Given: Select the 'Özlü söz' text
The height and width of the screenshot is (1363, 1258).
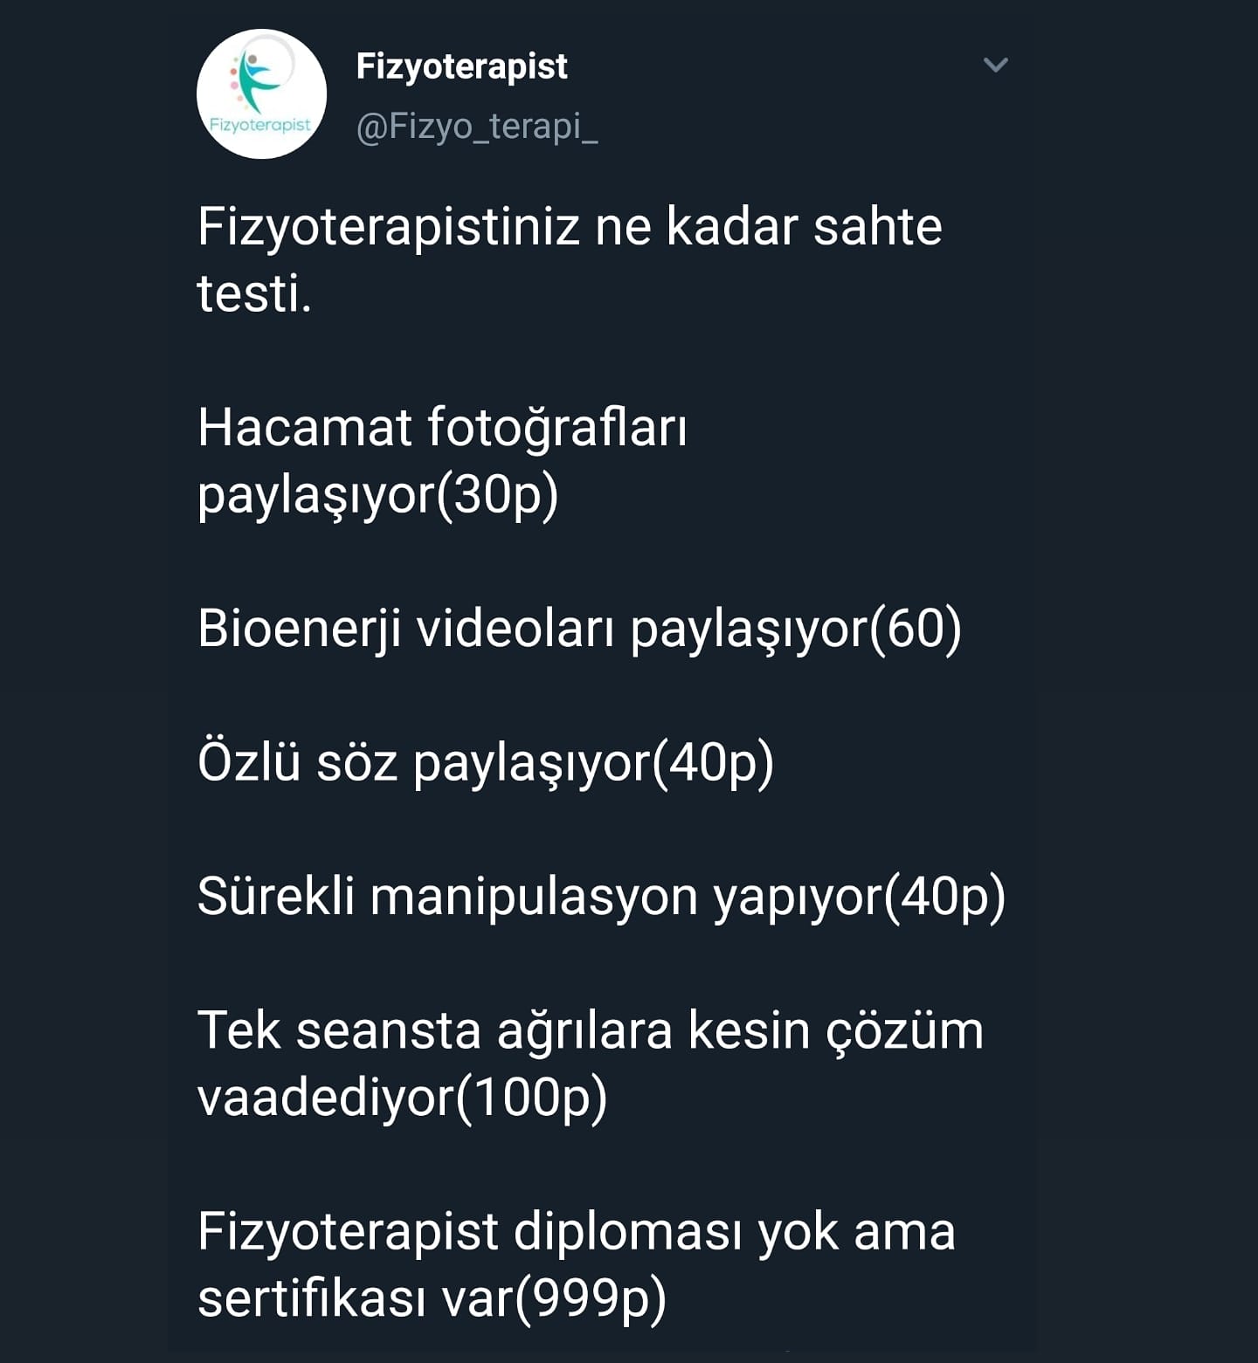Looking at the screenshot, I should coord(298,761).
